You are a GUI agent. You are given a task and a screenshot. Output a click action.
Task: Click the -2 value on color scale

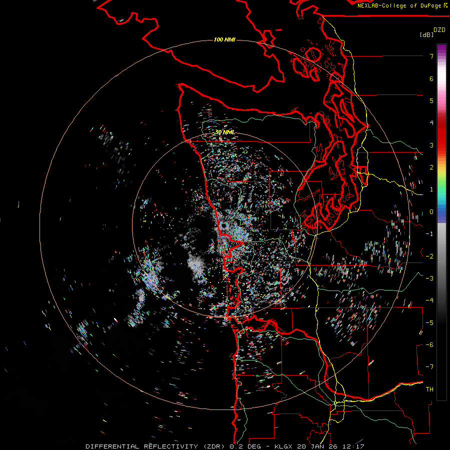point(429,256)
